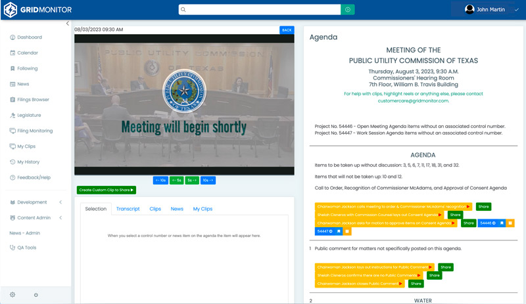526x304 pixels.
Task: Share the 'instructions for Public Comment' clip
Action: click(446, 267)
